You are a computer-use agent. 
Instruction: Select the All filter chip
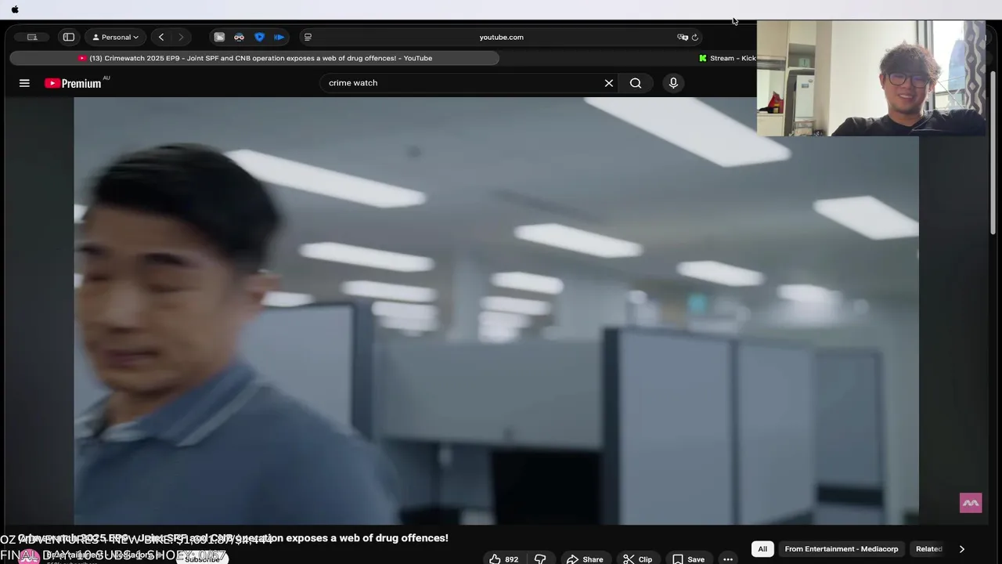pos(762,549)
